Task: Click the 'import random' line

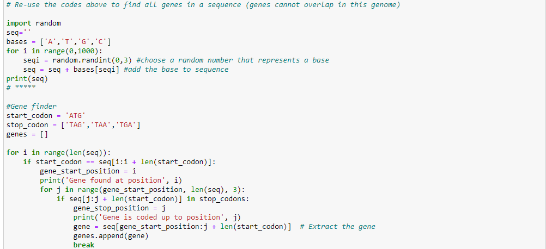Action: coord(33,23)
